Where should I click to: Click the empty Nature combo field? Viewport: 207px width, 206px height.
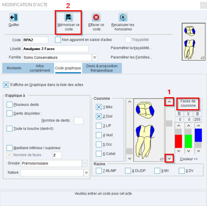[52, 173]
